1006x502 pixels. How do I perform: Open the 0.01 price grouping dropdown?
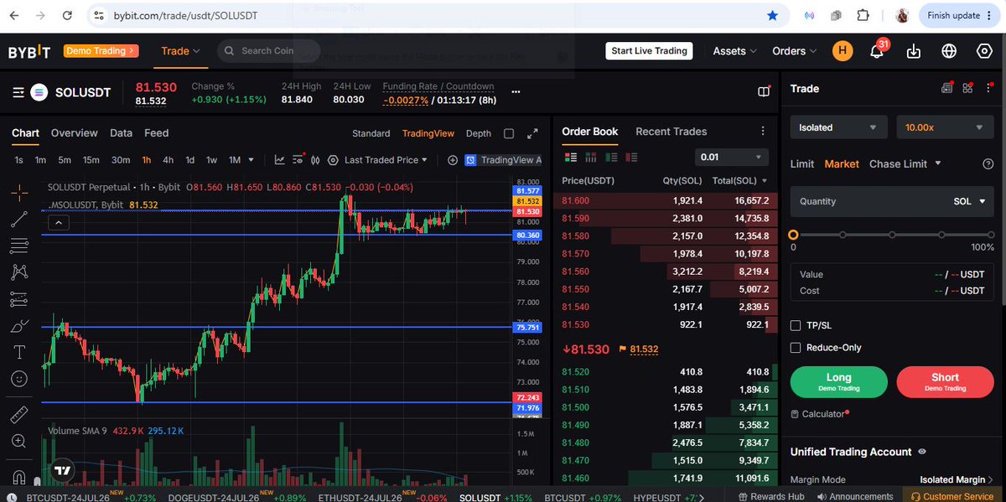point(732,157)
